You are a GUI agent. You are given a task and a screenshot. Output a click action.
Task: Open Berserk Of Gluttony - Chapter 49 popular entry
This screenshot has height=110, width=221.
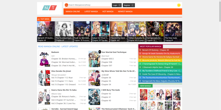tap(156, 50)
